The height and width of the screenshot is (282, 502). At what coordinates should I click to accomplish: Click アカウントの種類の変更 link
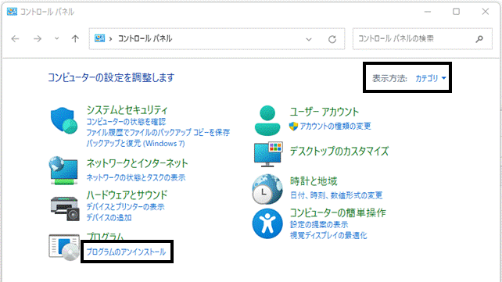tap(335, 127)
